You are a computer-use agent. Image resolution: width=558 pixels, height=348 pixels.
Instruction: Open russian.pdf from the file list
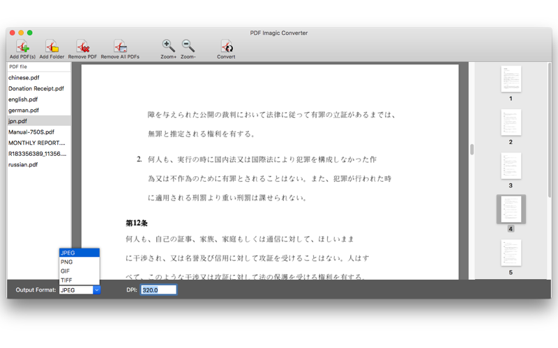coord(39,164)
